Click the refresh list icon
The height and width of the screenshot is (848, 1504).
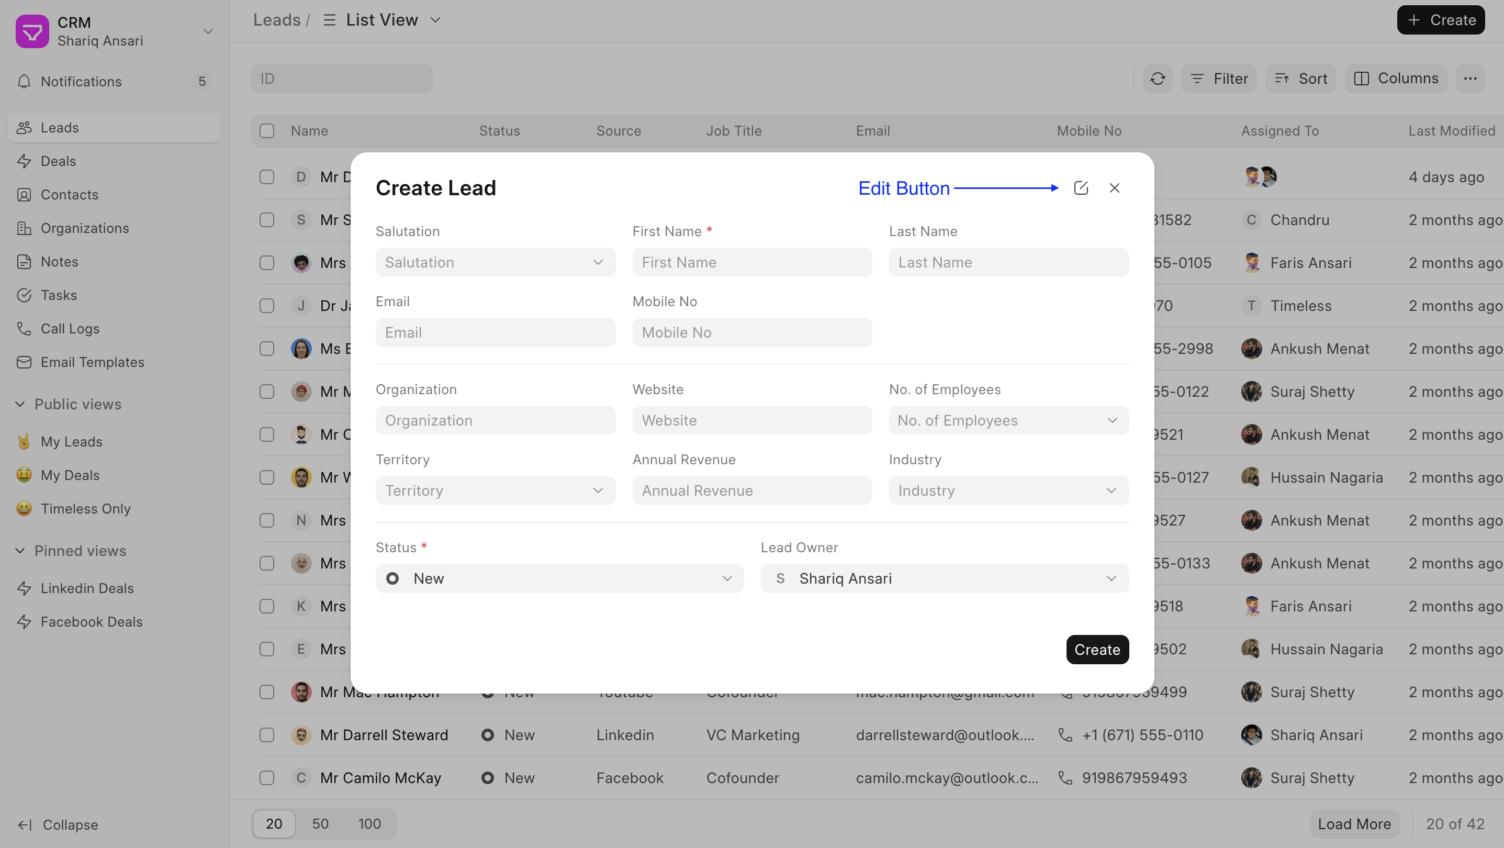(1157, 79)
